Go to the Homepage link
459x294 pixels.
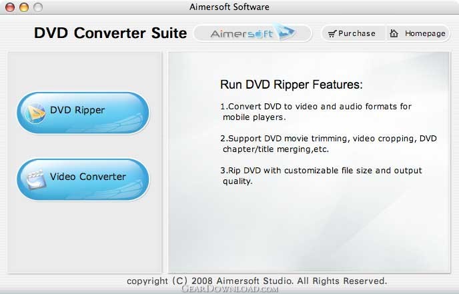point(418,33)
